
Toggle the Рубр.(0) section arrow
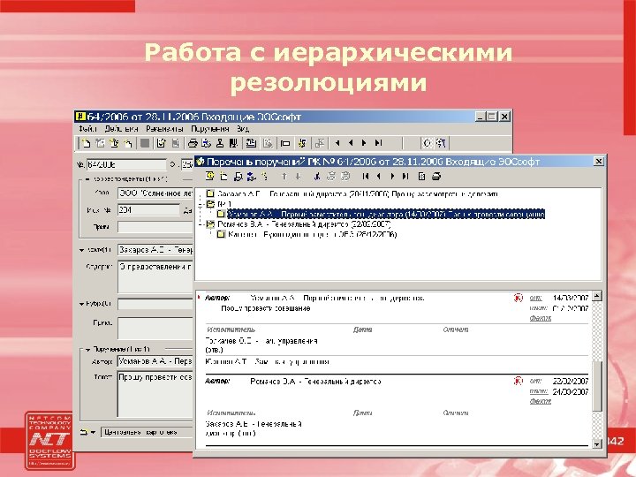pos(82,304)
